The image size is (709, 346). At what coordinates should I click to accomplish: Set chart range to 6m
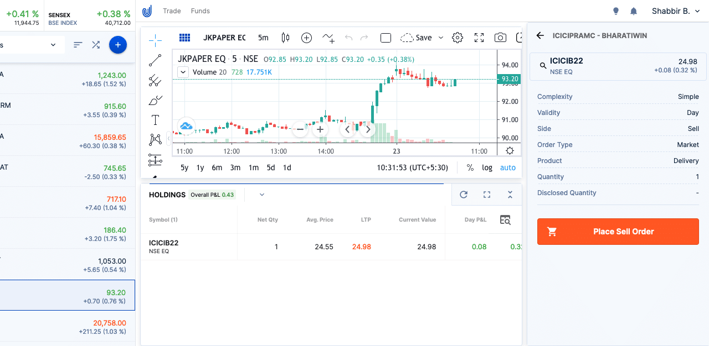pos(217,167)
